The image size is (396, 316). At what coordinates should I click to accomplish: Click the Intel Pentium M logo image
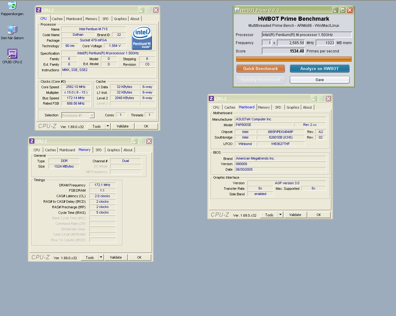pyautogui.click(x=142, y=38)
